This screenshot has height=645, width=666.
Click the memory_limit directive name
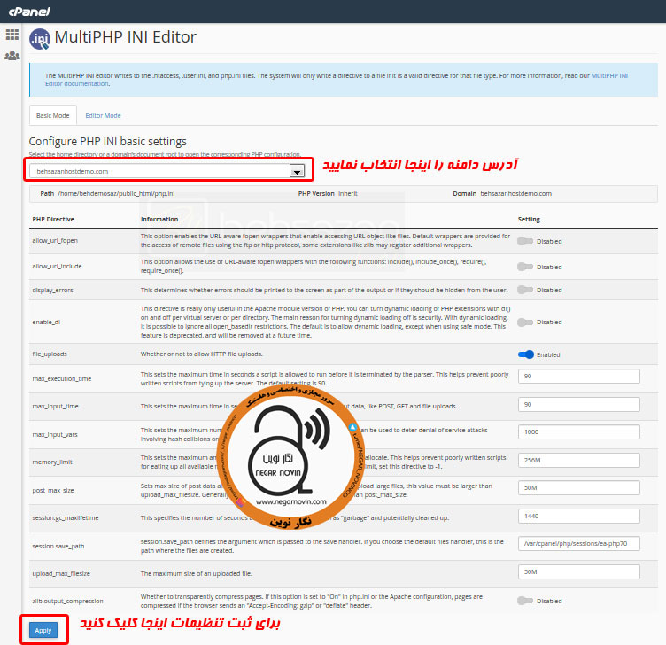pos(52,462)
